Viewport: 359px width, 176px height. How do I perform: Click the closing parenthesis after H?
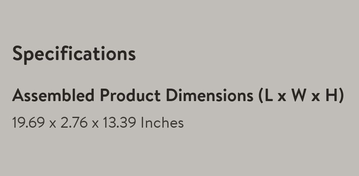click(341, 96)
